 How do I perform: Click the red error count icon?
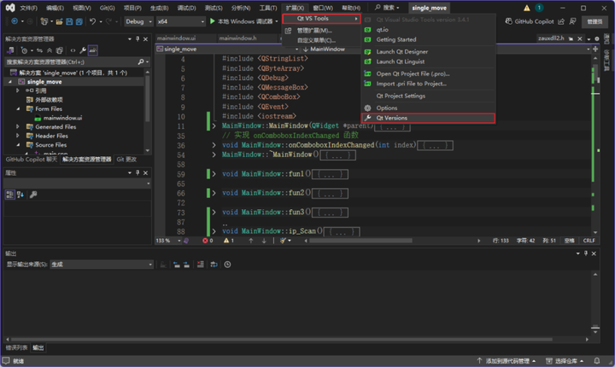(x=205, y=241)
